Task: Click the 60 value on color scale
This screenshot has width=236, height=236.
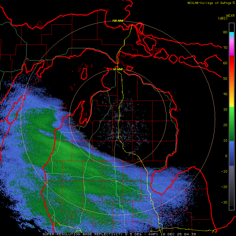Action: pyautogui.click(x=225, y=63)
